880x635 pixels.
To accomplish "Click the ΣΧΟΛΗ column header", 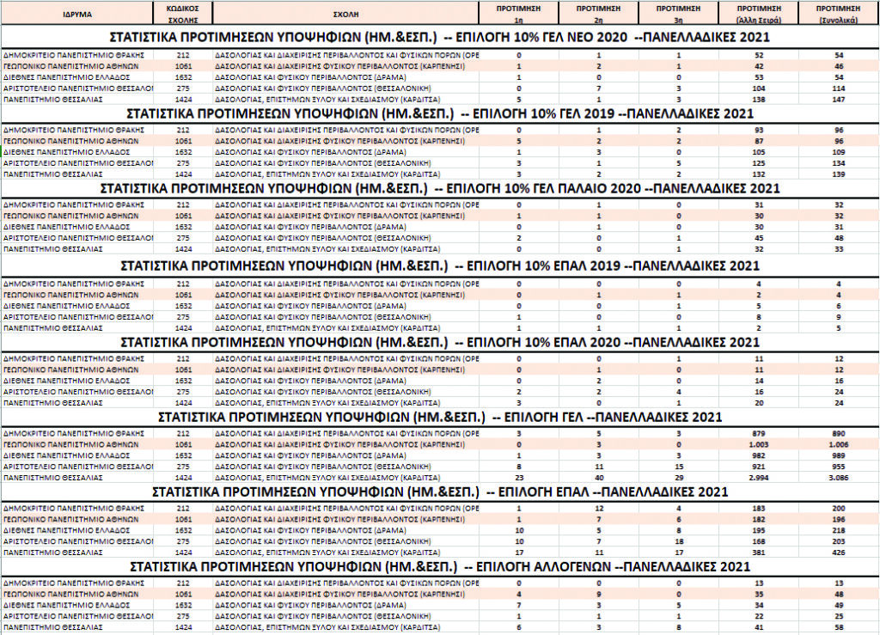I will (345, 15).
